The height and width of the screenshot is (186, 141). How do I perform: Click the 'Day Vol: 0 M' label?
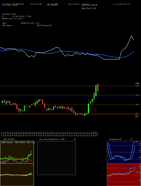(89, 8)
